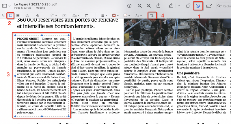Insert a text box with Text tool
Image resolution: width=231 pixels, height=124 pixels.
point(64,16)
